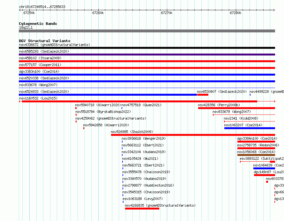Click the nsv577157 Cooper2011 label
284x221 pixels.
40,65
